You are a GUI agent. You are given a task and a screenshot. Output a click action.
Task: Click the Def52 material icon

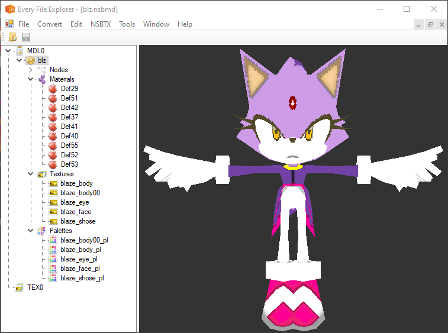53,155
